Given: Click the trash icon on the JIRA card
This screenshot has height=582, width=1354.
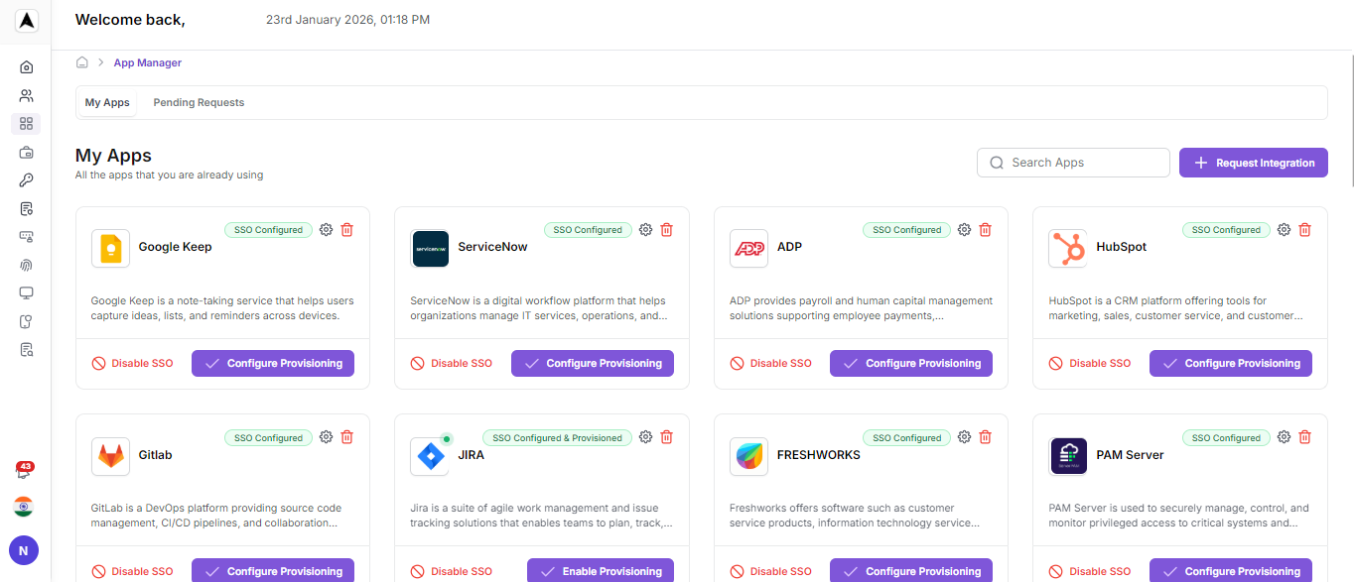Looking at the screenshot, I should [666, 437].
